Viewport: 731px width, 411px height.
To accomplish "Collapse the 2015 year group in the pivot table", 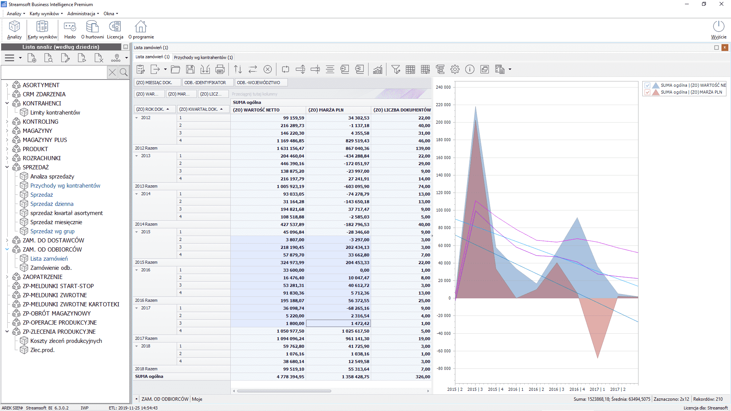I will (137, 232).
